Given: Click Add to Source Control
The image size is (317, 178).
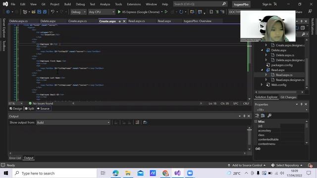Looking at the screenshot, I should [x=247, y=165].
